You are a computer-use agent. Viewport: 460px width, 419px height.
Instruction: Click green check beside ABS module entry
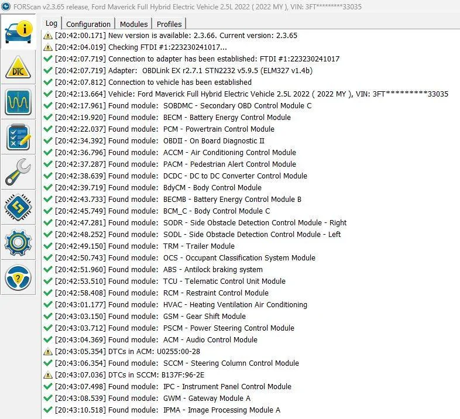click(48, 269)
